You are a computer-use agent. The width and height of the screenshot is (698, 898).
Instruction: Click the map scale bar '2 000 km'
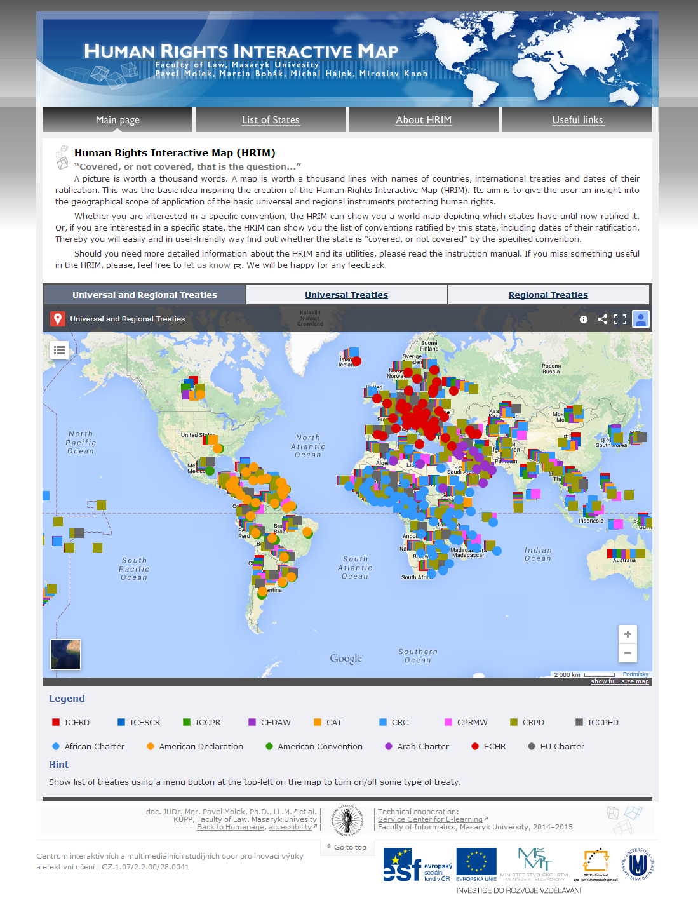(x=584, y=674)
